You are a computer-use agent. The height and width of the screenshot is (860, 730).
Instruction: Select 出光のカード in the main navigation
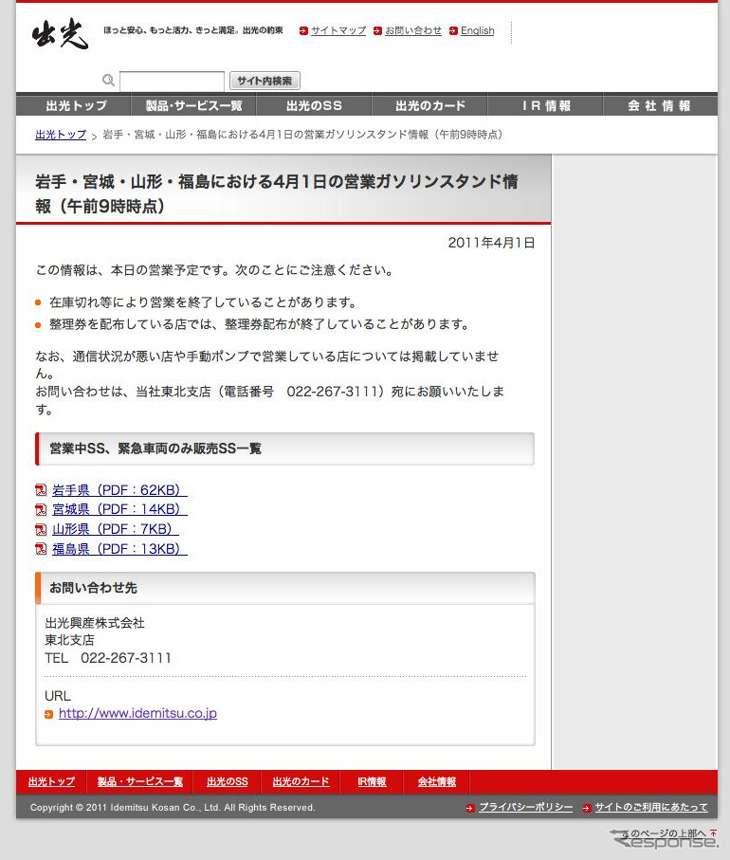[427, 106]
